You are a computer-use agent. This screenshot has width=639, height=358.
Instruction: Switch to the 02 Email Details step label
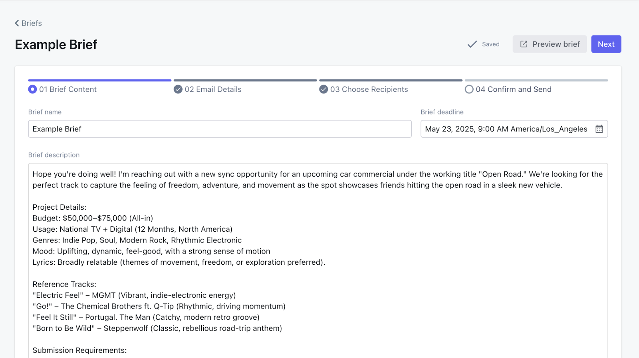pos(213,89)
